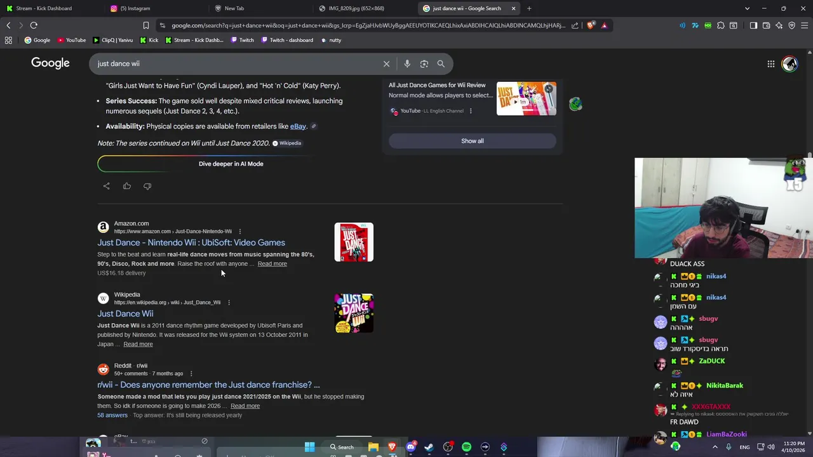Switch to the Instagram tab
The height and width of the screenshot is (457, 813).
click(x=155, y=8)
